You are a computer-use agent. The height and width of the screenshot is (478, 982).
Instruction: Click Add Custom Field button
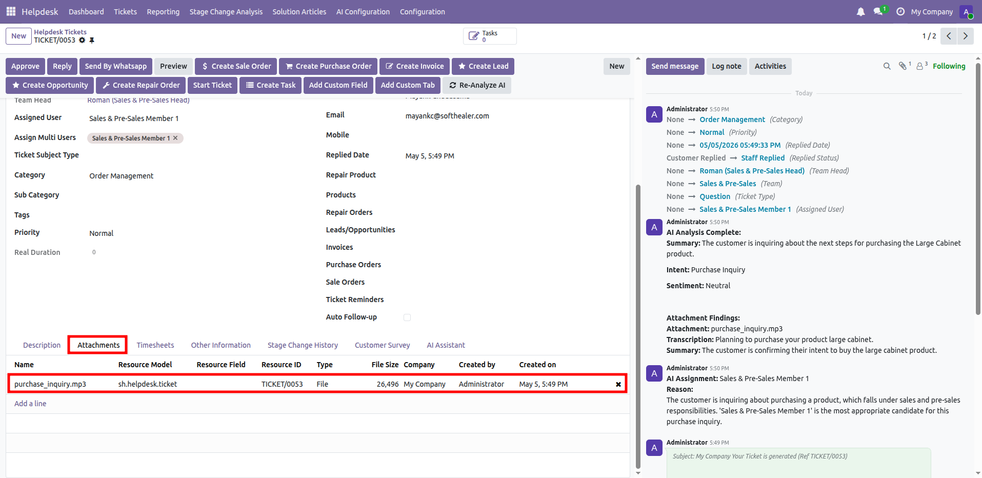tap(338, 85)
